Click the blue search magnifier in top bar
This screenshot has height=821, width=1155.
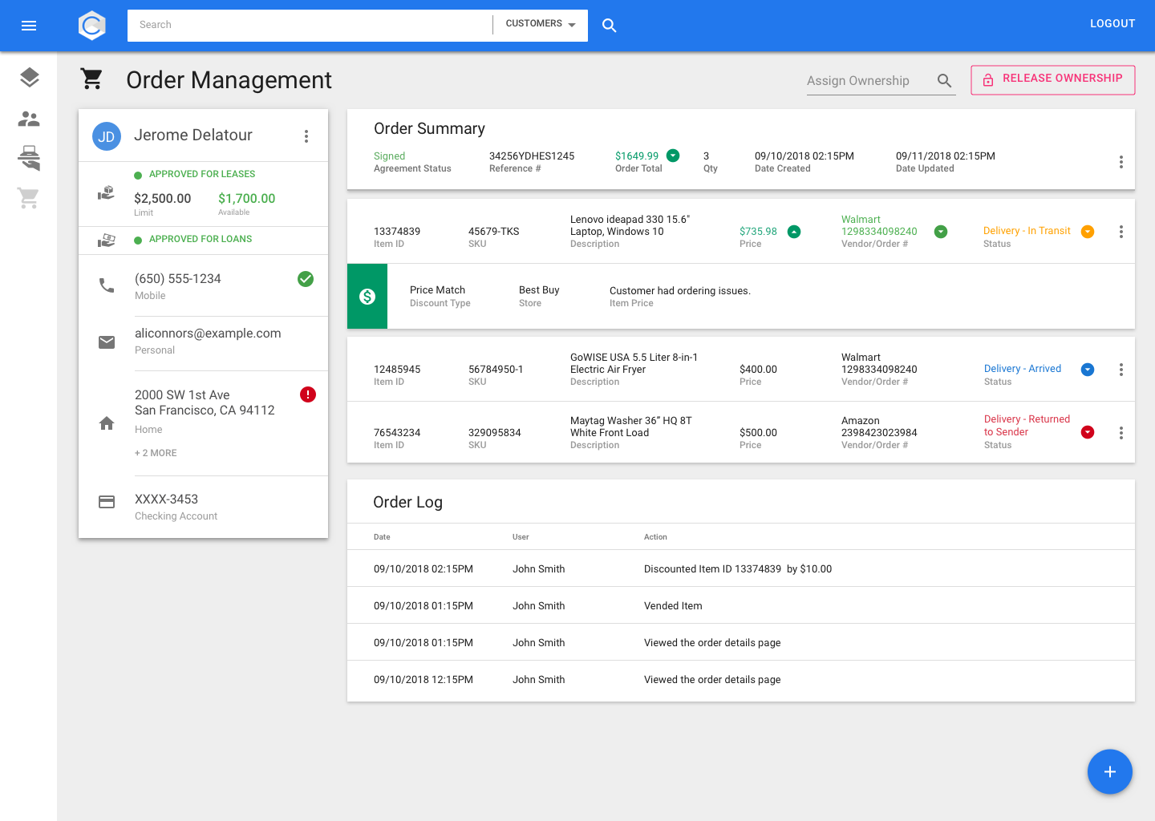click(x=610, y=26)
